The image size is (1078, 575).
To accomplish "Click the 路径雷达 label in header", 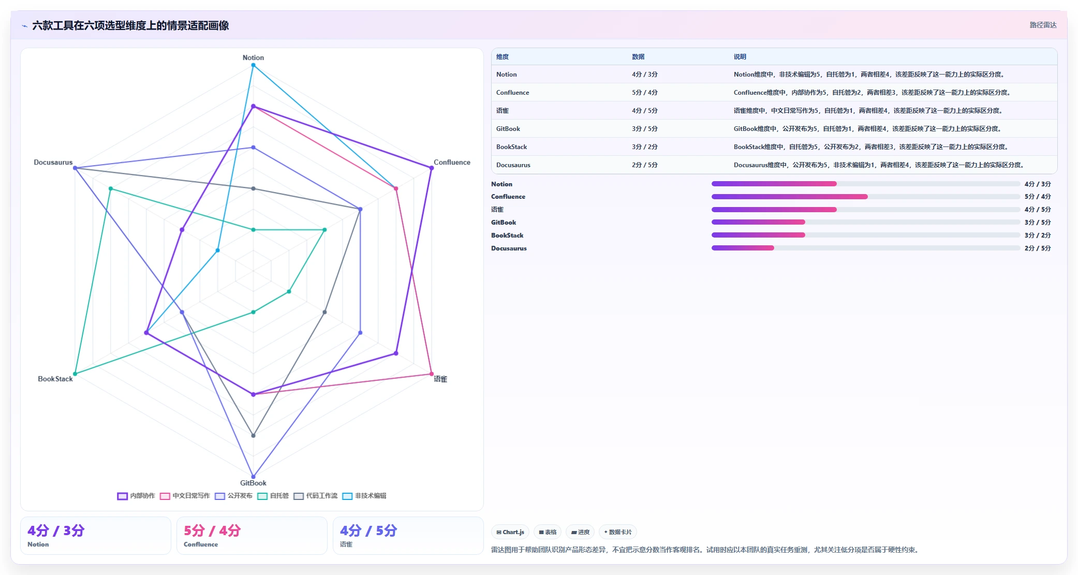I will coord(1043,25).
